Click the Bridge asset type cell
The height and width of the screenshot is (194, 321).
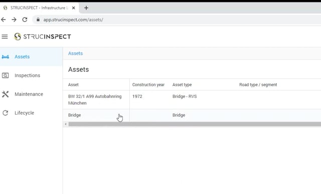pyautogui.click(x=179, y=115)
